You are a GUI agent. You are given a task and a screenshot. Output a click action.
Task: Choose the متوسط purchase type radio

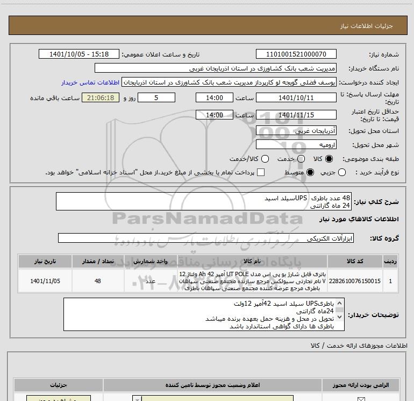[x=310, y=172]
